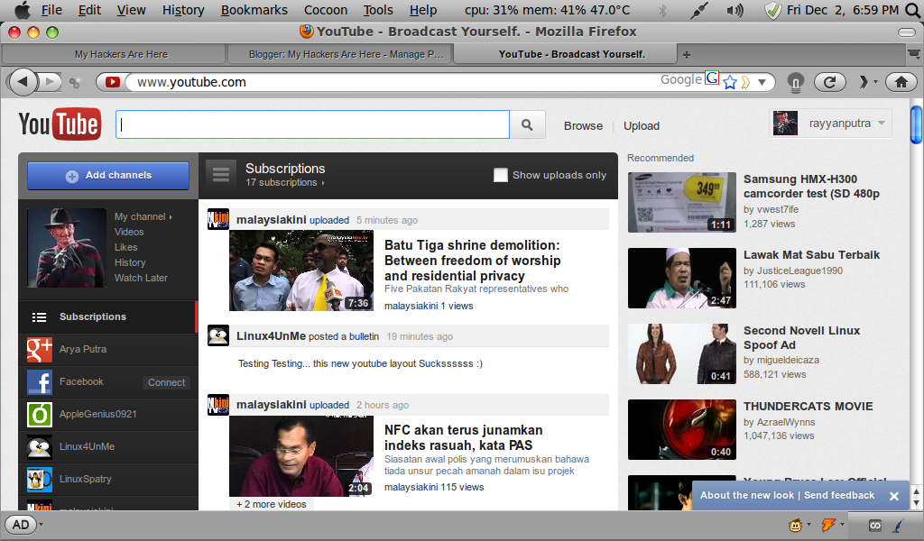The width and height of the screenshot is (924, 541).
Task: Click the scrollbar down arrow
Action: pyautogui.click(x=916, y=503)
